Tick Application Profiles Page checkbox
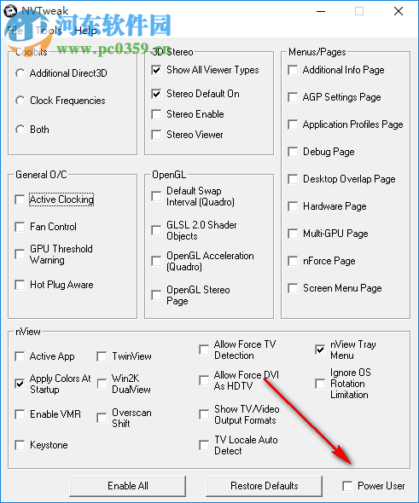419x503 pixels. coord(293,124)
